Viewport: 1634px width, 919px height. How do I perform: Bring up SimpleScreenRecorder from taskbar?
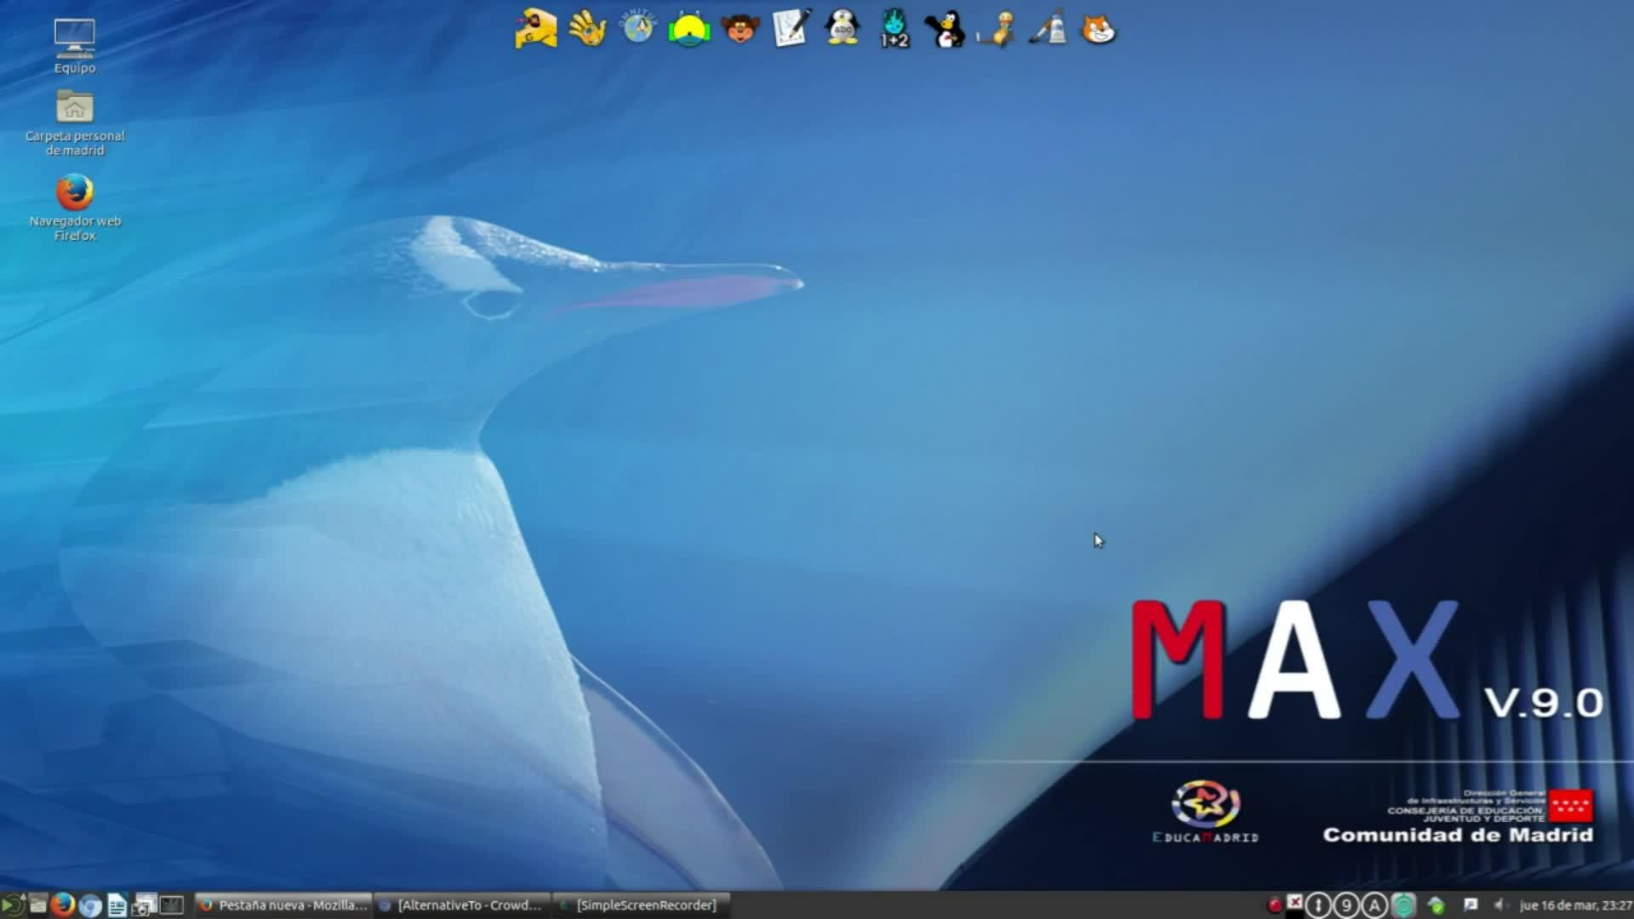[x=638, y=905]
